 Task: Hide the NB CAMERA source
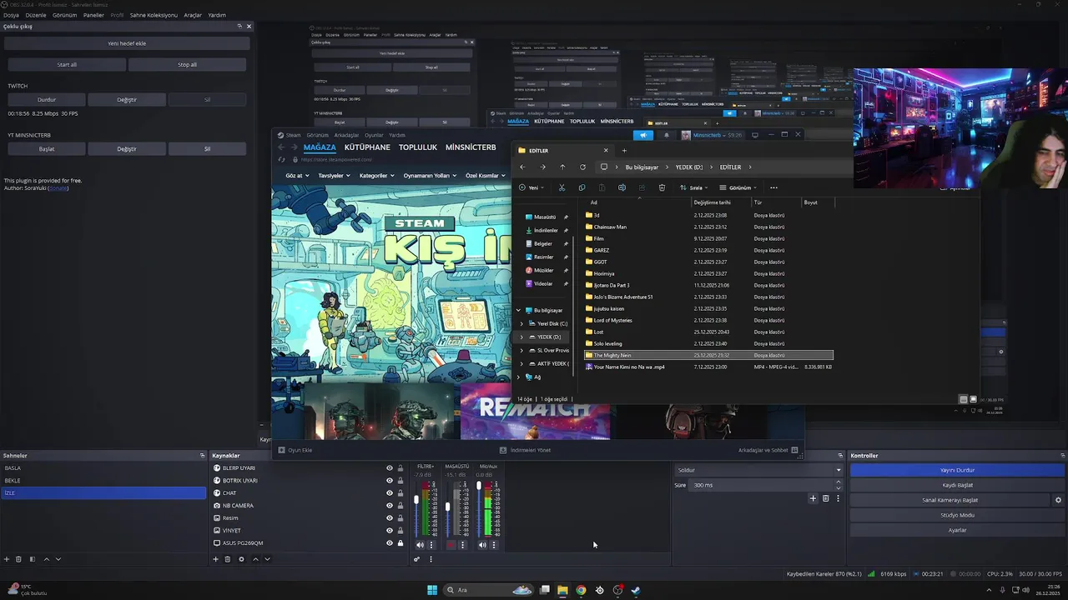(389, 506)
